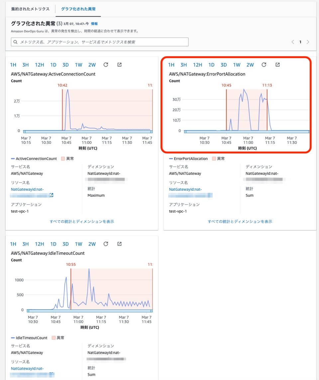The image size is (319, 380).
Task: Select 3H range for IdleTimeoutCount graph
Action: (x=26, y=244)
